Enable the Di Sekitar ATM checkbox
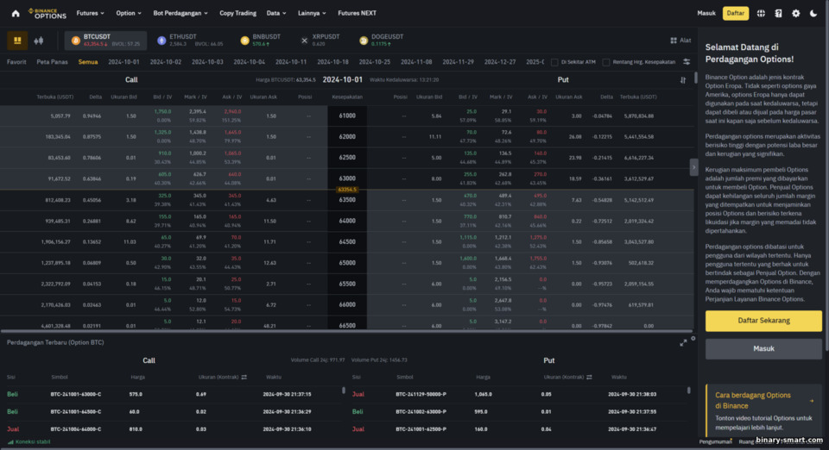829x450 pixels. coord(554,62)
